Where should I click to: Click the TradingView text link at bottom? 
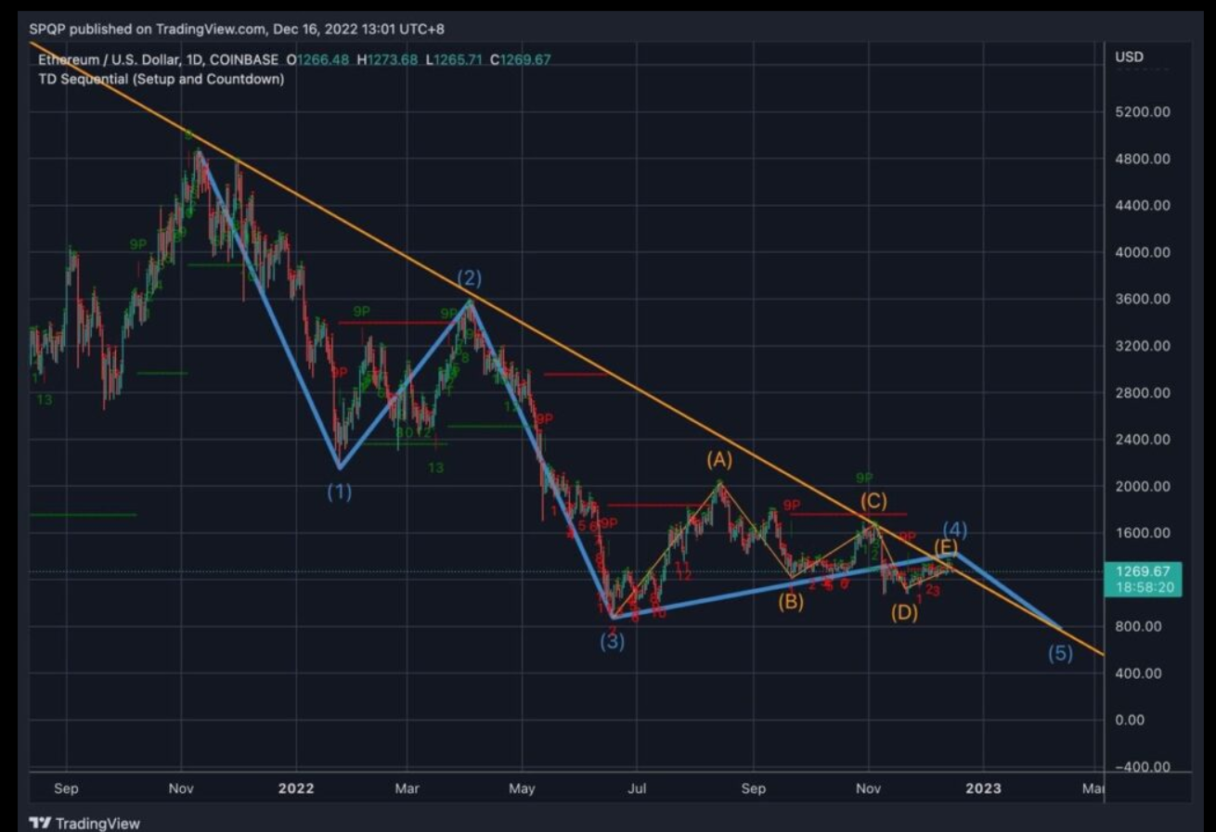[97, 823]
